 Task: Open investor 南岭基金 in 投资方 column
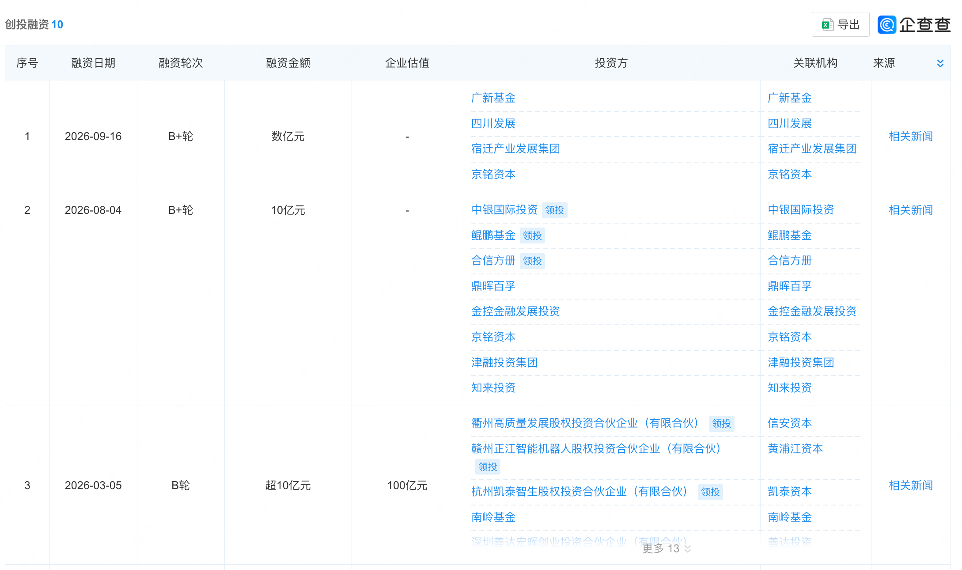coord(493,517)
